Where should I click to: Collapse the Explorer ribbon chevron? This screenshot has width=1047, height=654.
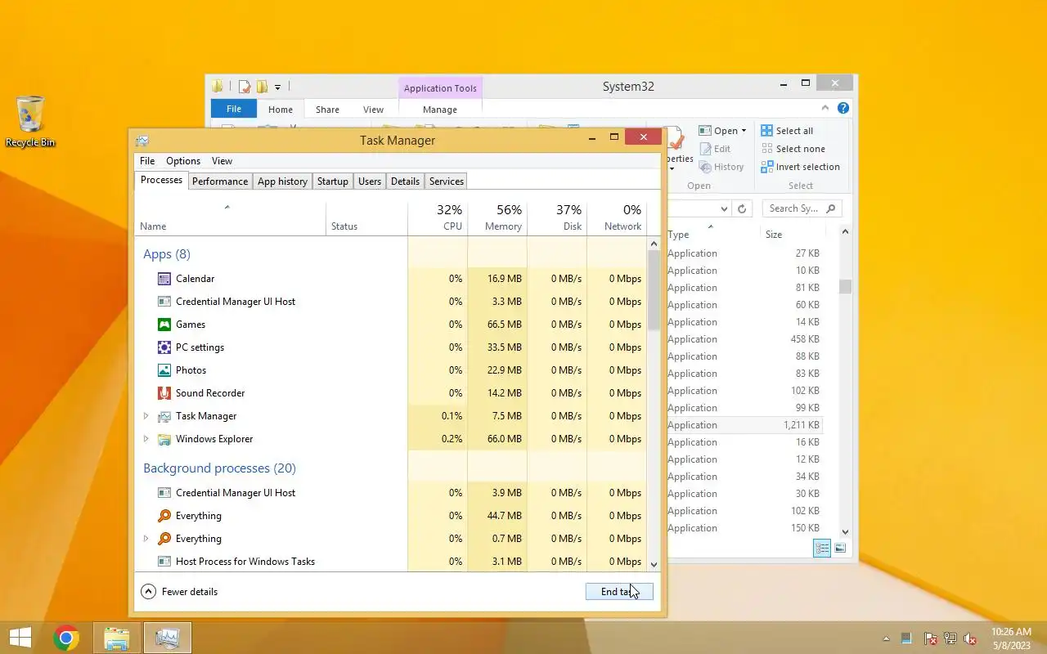coord(825,108)
